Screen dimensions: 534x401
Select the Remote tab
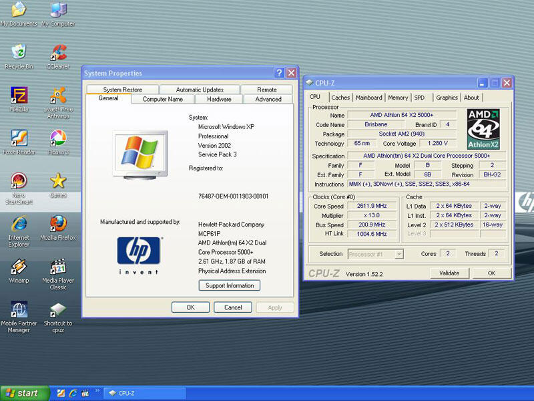coord(266,90)
